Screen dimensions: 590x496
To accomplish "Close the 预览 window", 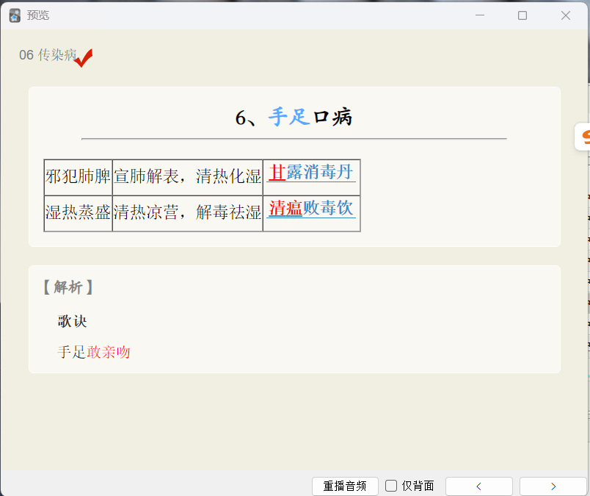I will (566, 15).
